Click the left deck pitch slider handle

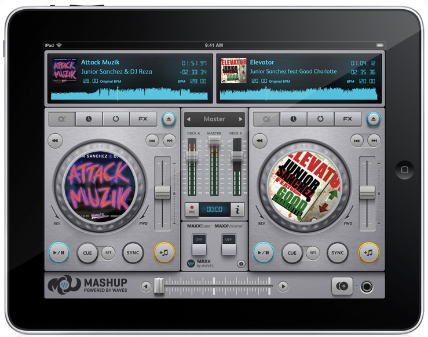coord(163,192)
